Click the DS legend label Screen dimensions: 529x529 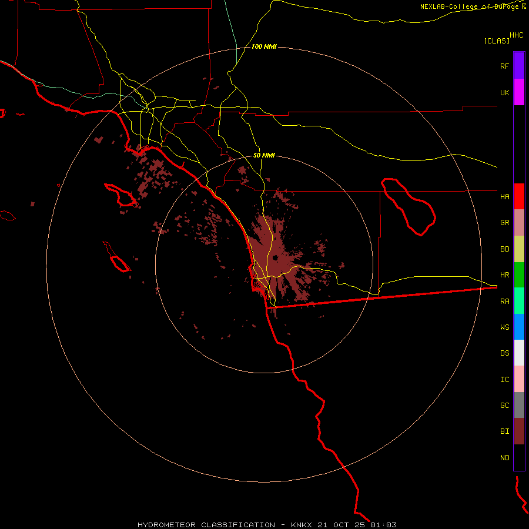pyautogui.click(x=504, y=353)
